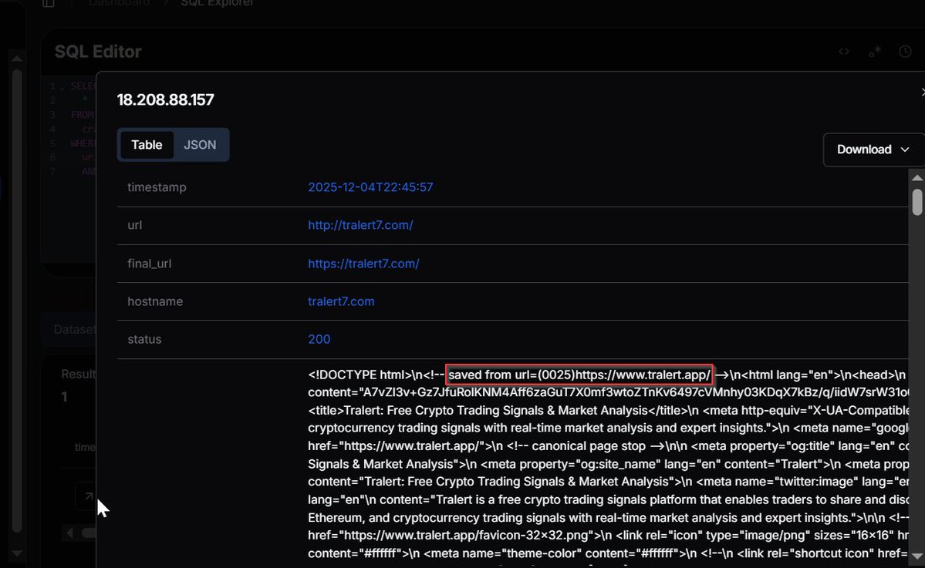
Task: Switch to the JSON view tab
Action: pyautogui.click(x=199, y=144)
